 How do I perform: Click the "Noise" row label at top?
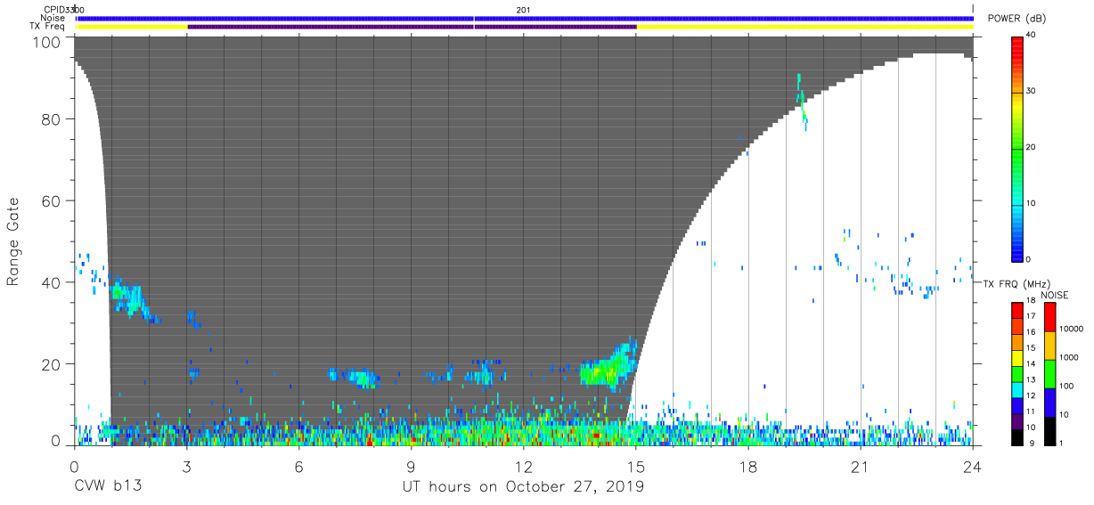(53, 18)
